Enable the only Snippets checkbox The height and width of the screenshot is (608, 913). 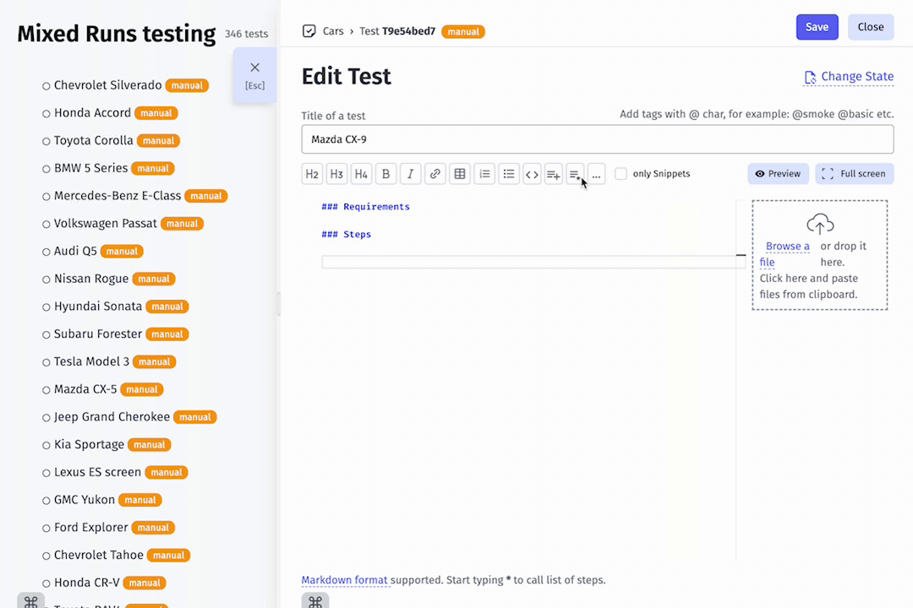[x=621, y=173]
